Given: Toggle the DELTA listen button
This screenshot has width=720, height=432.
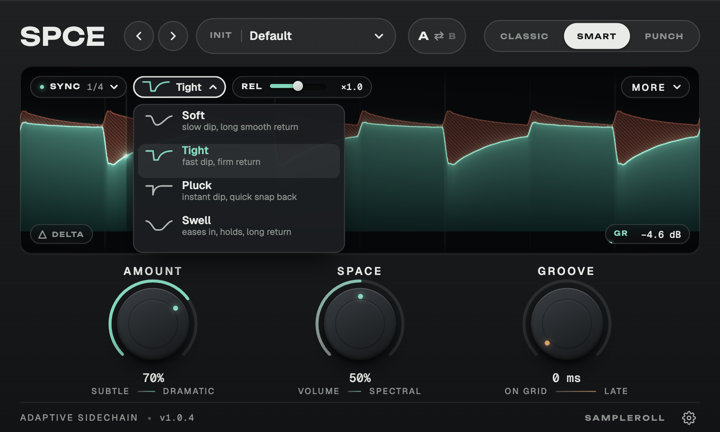Looking at the screenshot, I should (61, 234).
